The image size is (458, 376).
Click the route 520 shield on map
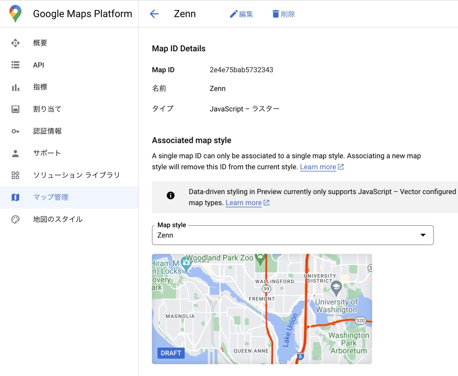click(x=361, y=321)
